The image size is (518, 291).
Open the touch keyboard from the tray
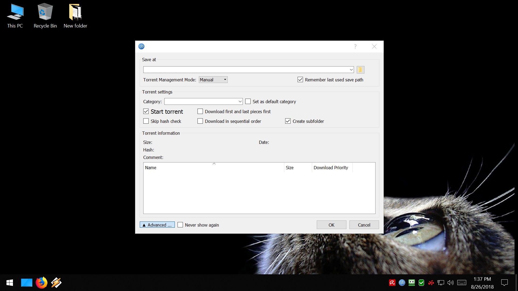pos(462,283)
